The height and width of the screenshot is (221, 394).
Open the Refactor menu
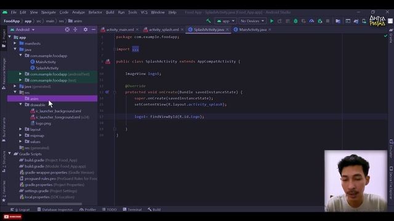click(95, 12)
